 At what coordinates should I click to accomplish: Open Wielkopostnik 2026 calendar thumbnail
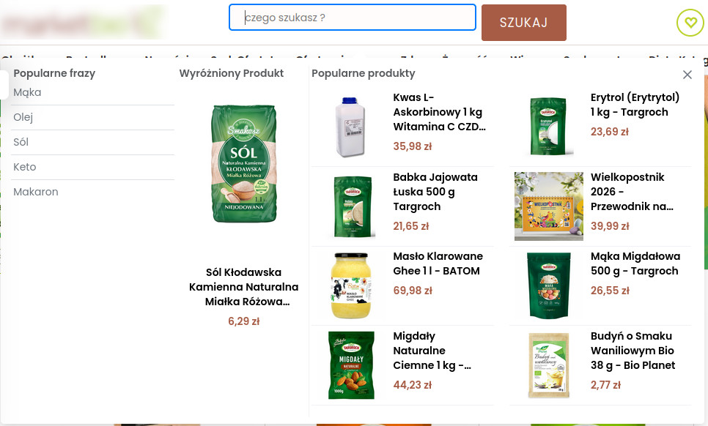pos(549,206)
